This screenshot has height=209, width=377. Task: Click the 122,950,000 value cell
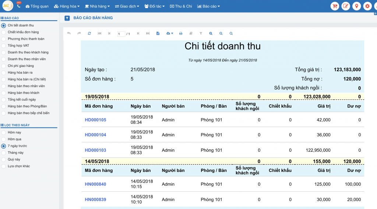pyautogui.click(x=318, y=150)
